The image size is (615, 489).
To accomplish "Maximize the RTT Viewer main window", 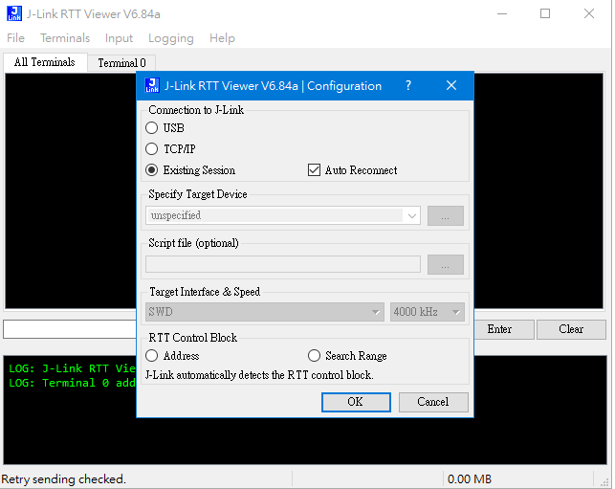I will pyautogui.click(x=545, y=13).
